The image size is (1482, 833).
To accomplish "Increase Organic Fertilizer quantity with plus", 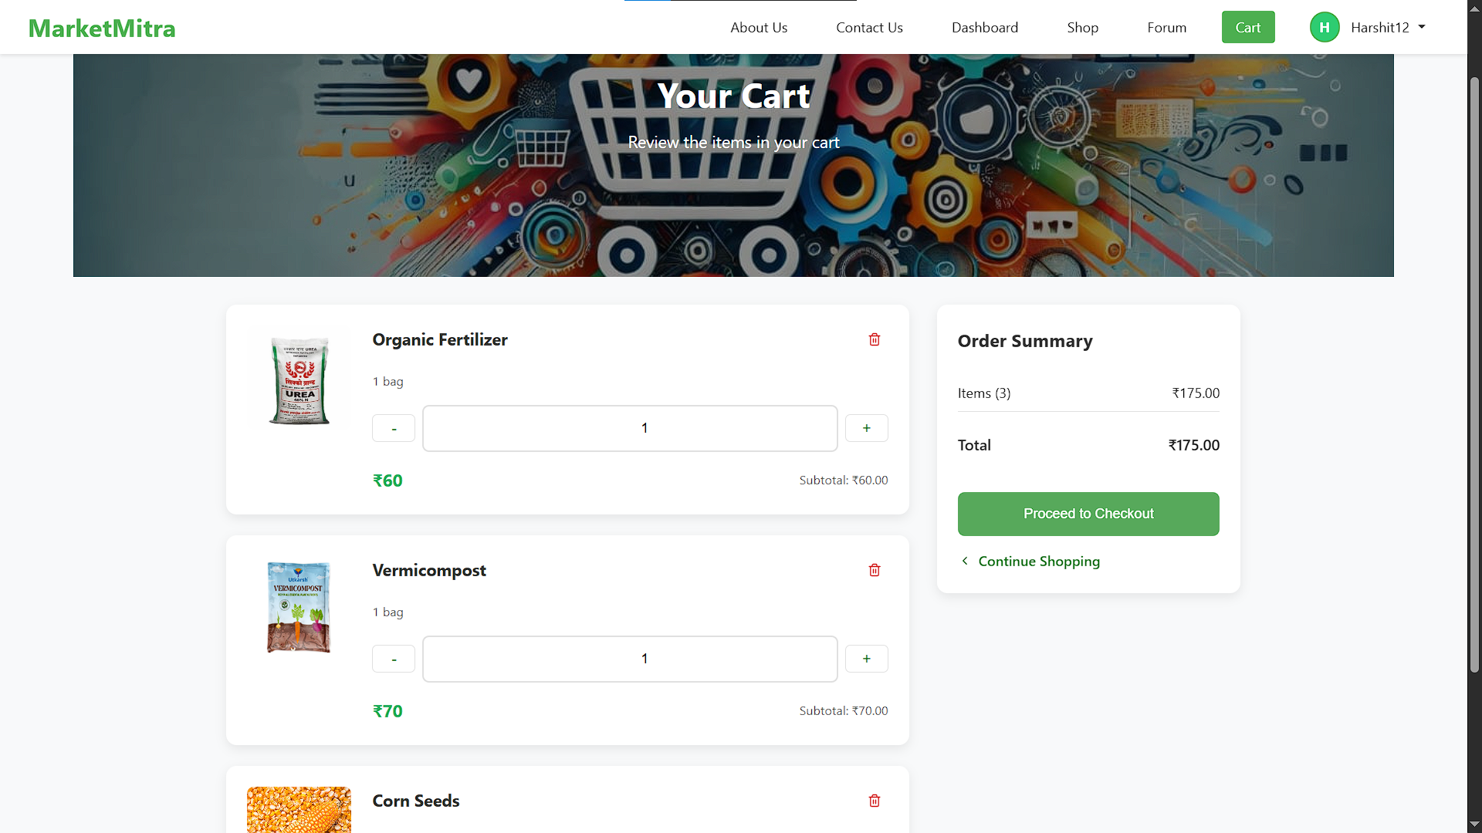I will [x=867, y=428].
